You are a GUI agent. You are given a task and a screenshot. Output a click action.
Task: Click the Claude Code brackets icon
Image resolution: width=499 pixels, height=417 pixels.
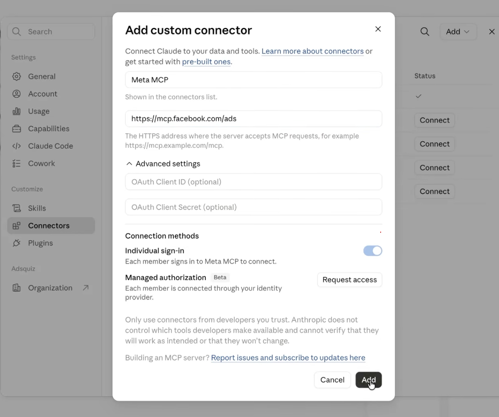16,146
